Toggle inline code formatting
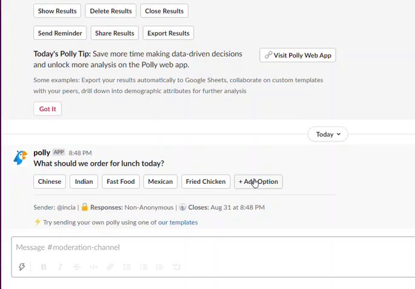Image resolution: width=415 pixels, height=289 pixels. (93, 267)
